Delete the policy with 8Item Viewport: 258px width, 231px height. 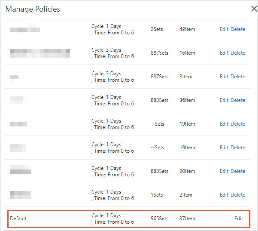(238, 77)
